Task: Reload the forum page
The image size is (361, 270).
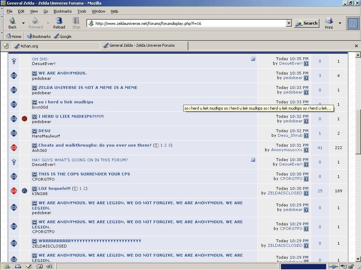Action: coord(59,23)
